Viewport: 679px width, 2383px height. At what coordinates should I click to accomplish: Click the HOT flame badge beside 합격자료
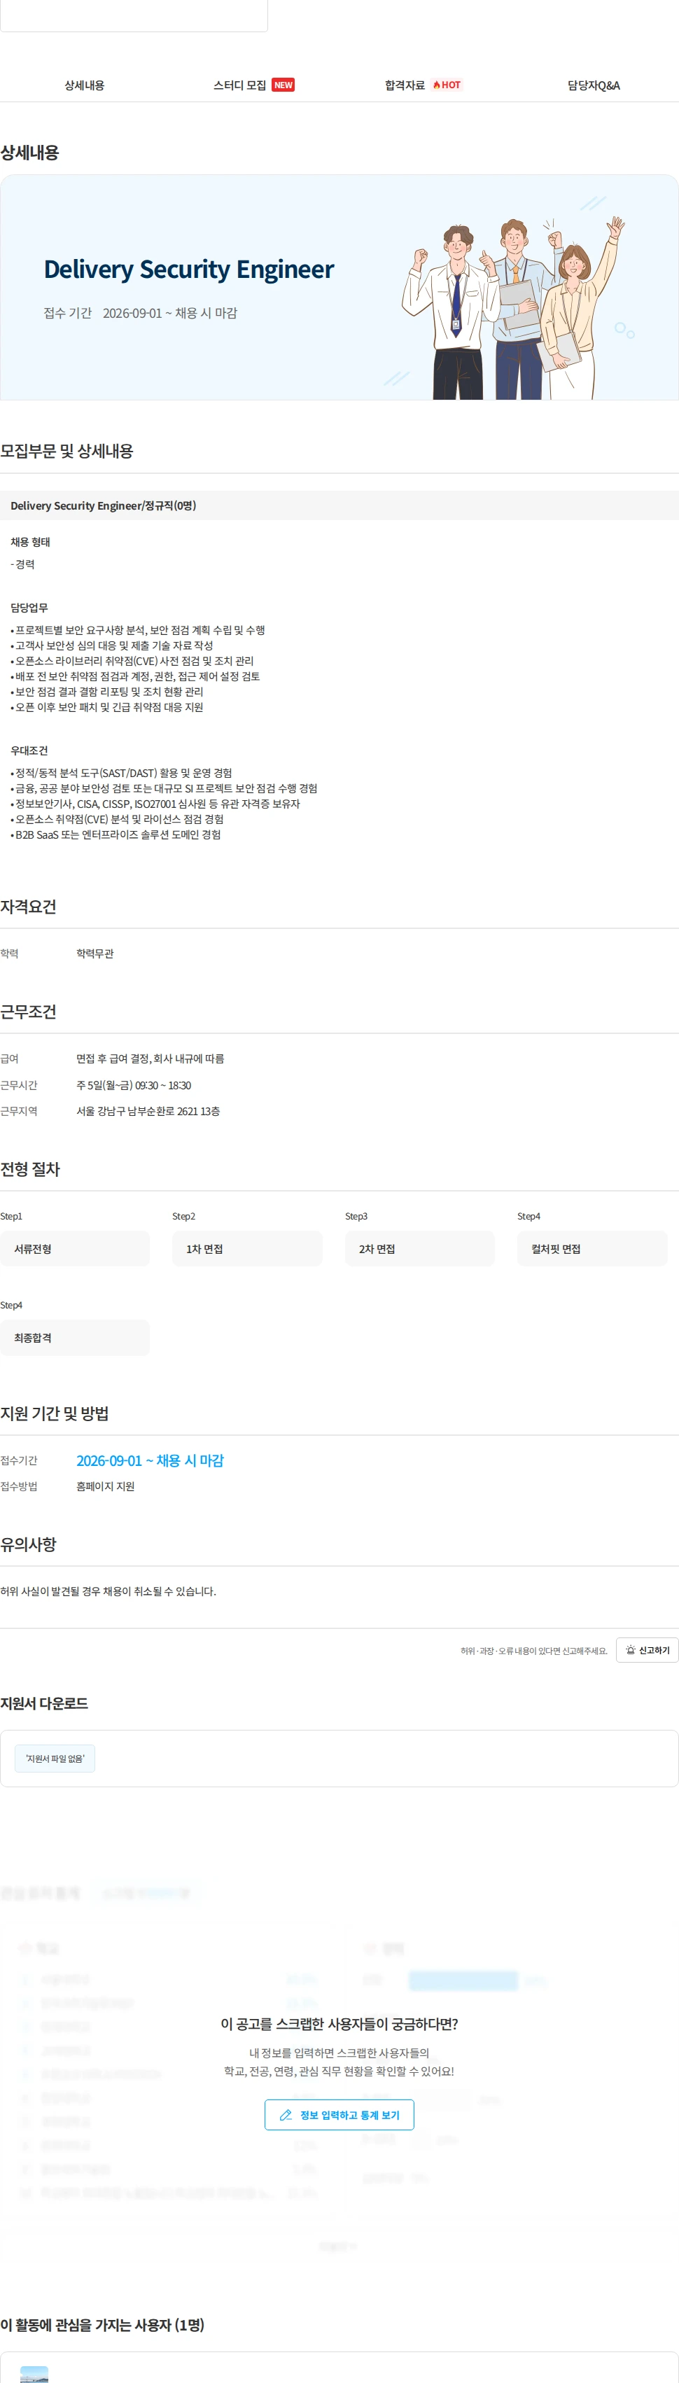pos(447,85)
